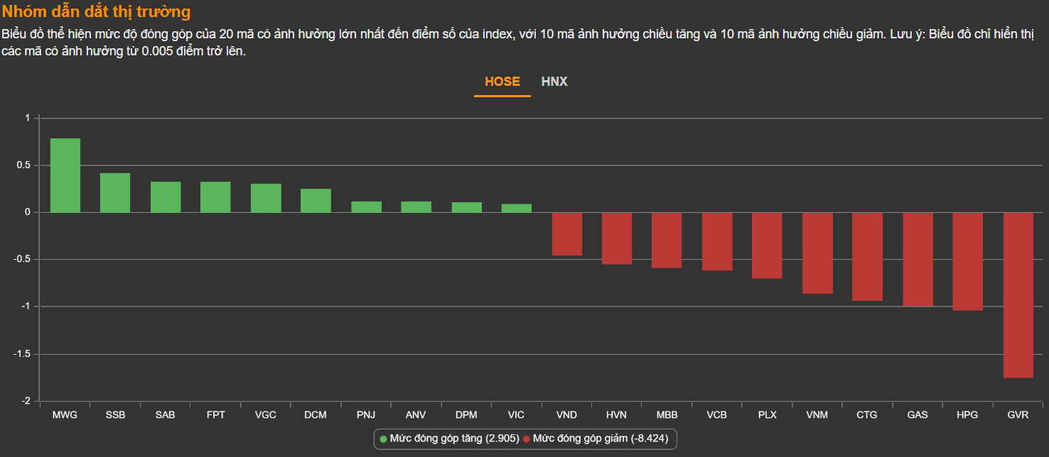The image size is (1049, 457).
Task: Click the green DCM bar
Action: [x=316, y=200]
